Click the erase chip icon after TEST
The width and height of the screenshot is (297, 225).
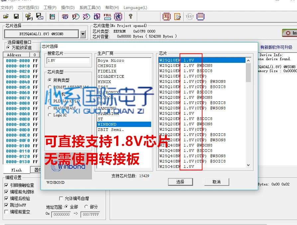point(200,17)
